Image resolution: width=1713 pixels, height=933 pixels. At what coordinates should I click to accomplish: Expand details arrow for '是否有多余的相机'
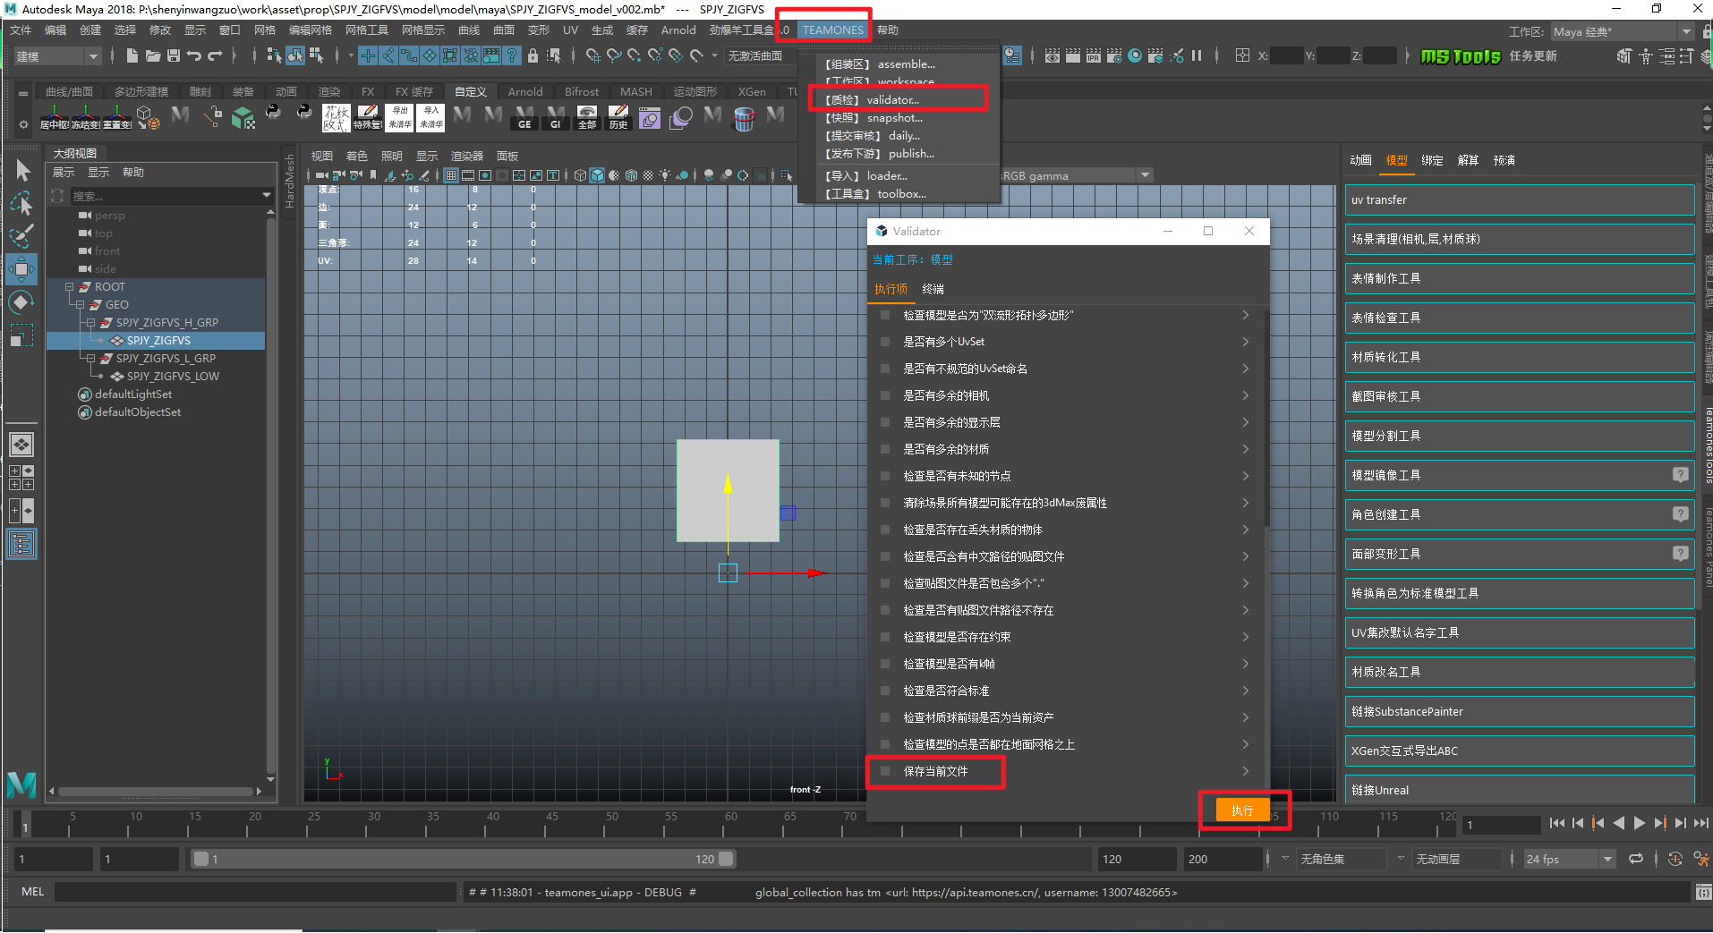click(1245, 395)
